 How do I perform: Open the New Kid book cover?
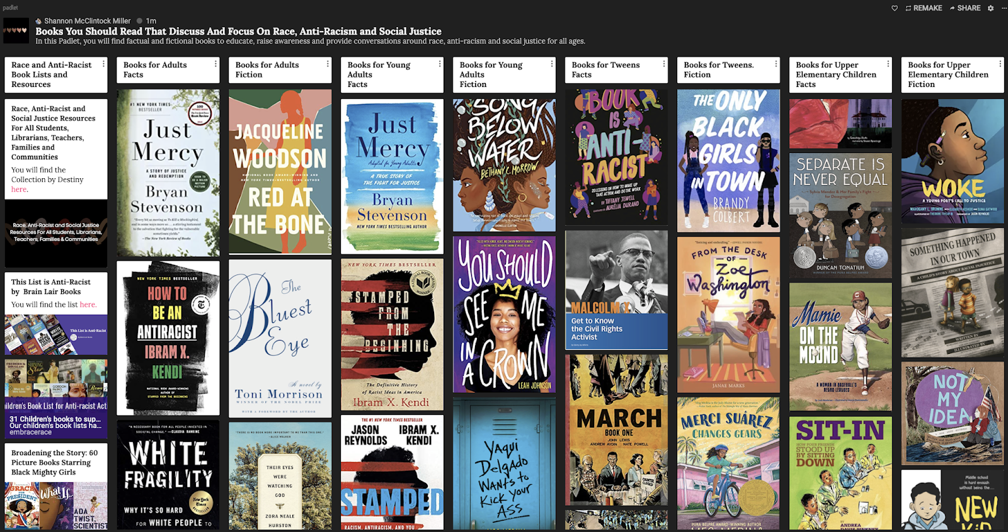tap(953, 500)
